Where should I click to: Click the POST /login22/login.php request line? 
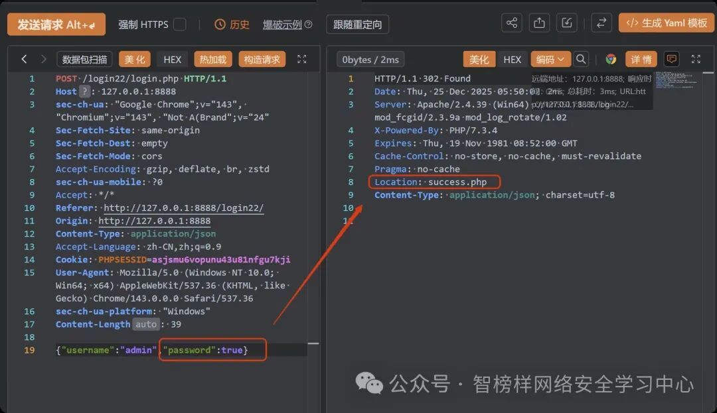coord(141,78)
